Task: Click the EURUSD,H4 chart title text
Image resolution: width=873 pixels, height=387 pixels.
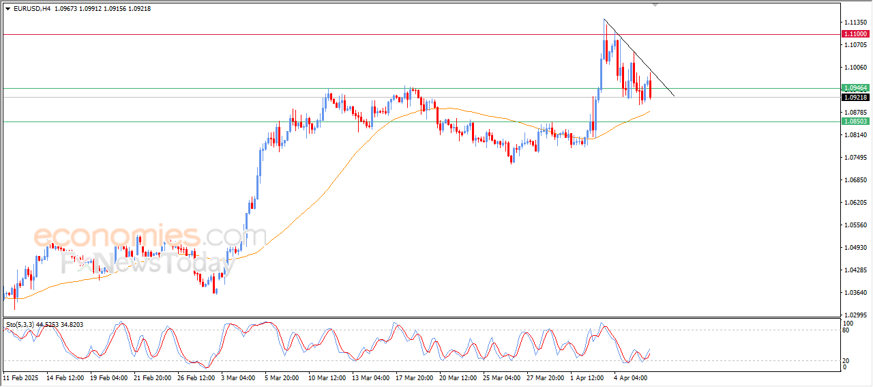Action: point(31,8)
